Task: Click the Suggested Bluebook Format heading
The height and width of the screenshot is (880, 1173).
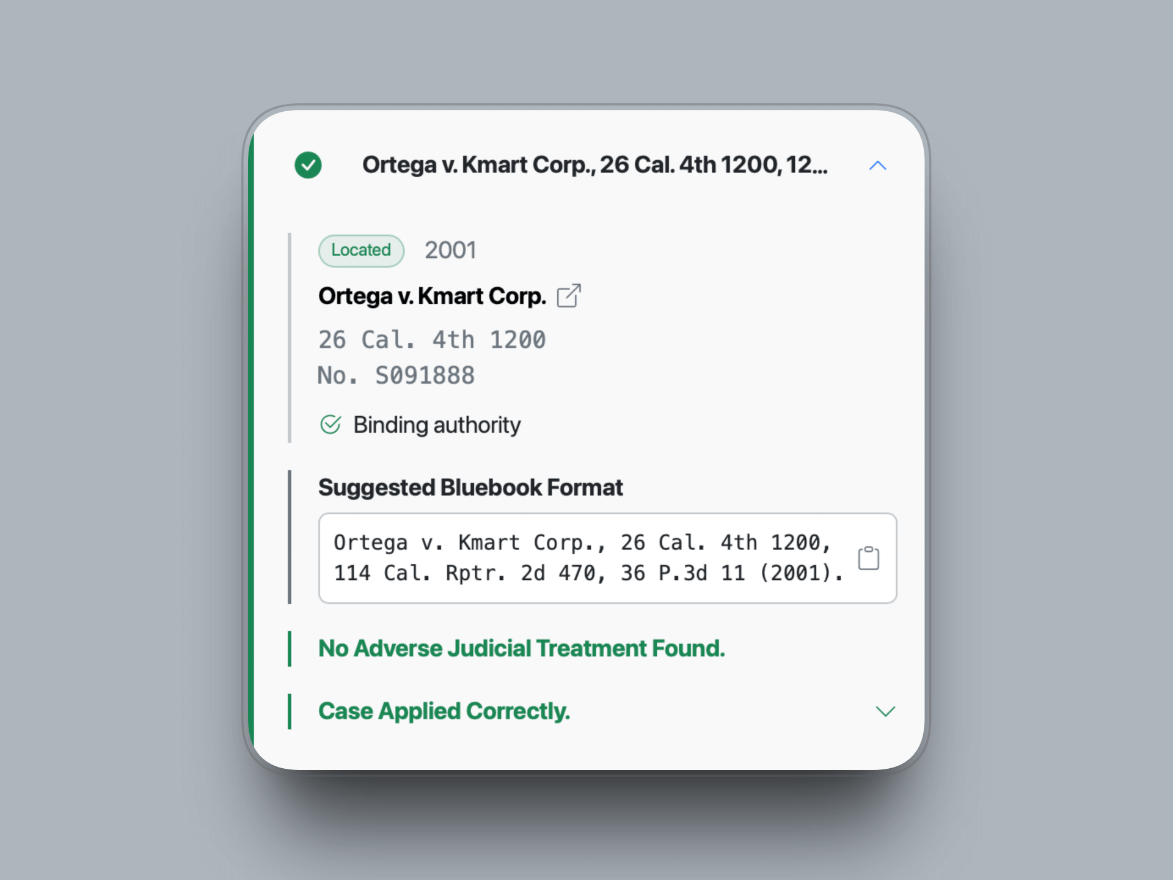Action: pos(470,487)
